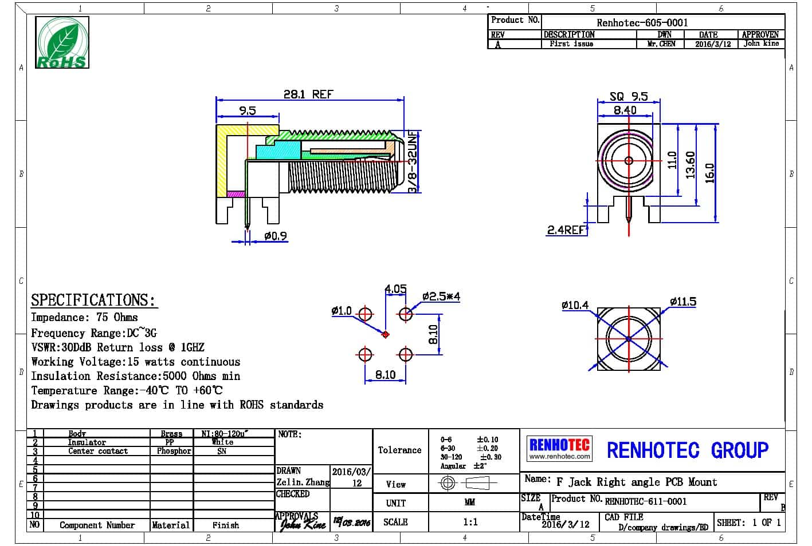Image resolution: width=812 pixels, height=546 pixels.
Task: Click the bottom-right hole of the PCB footprint
Action: coord(405,355)
